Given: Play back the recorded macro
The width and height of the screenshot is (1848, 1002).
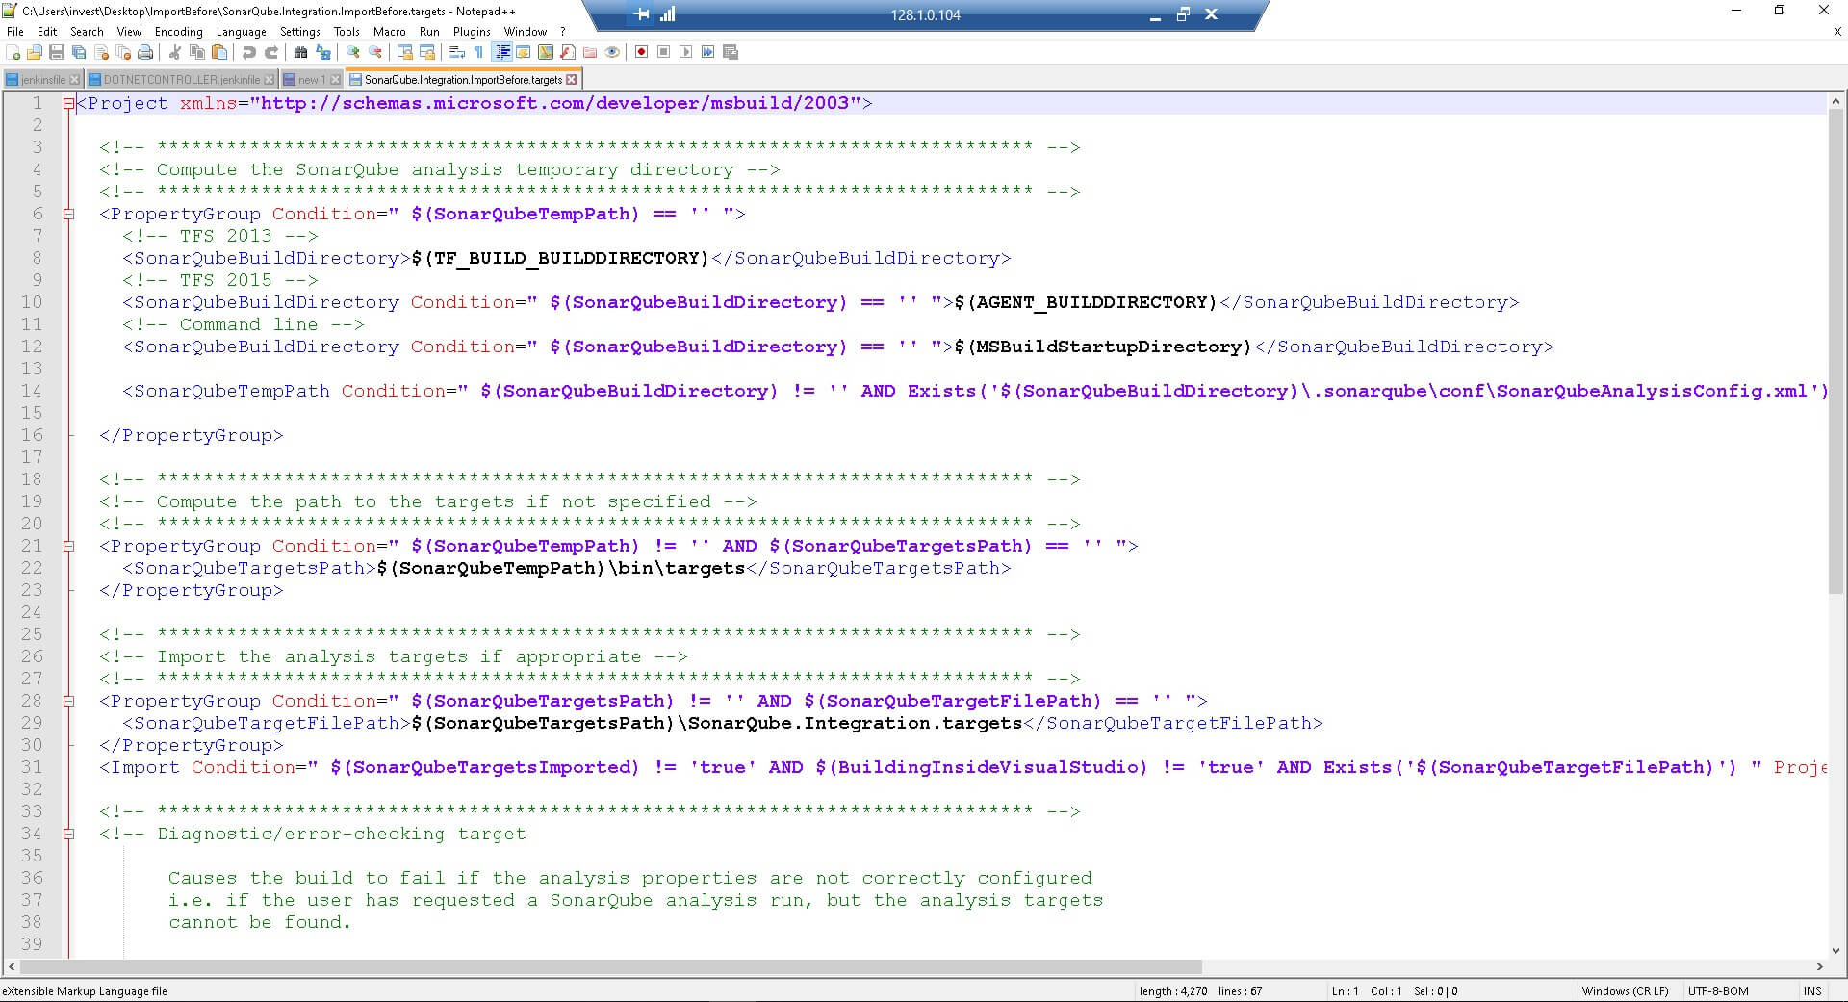Looking at the screenshot, I should click(x=686, y=52).
